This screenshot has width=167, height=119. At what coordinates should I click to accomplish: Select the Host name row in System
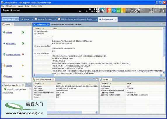click(133, 88)
